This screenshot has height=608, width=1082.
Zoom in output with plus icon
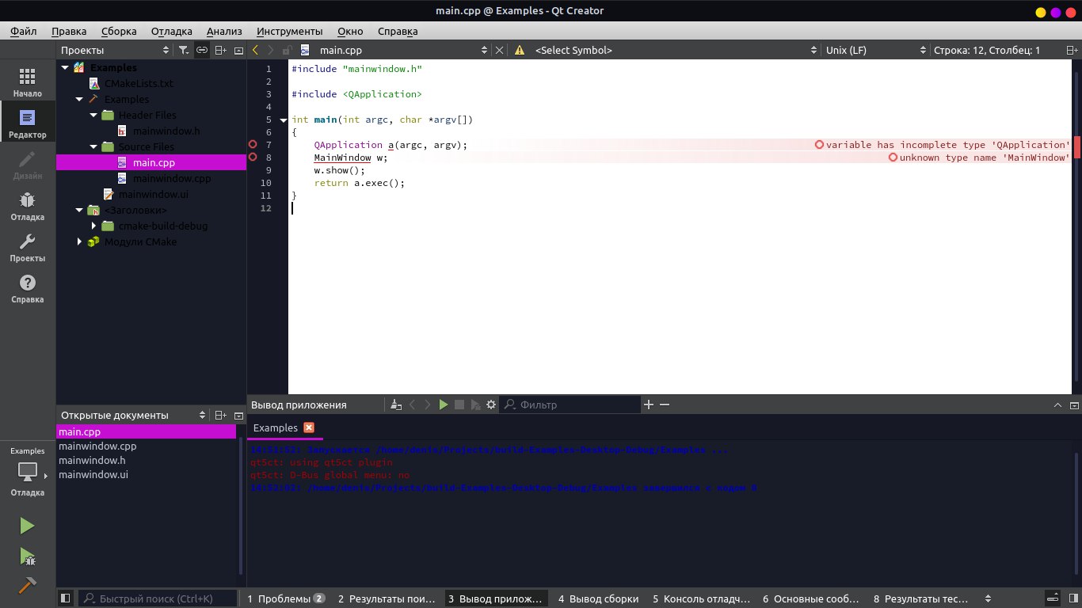(649, 405)
